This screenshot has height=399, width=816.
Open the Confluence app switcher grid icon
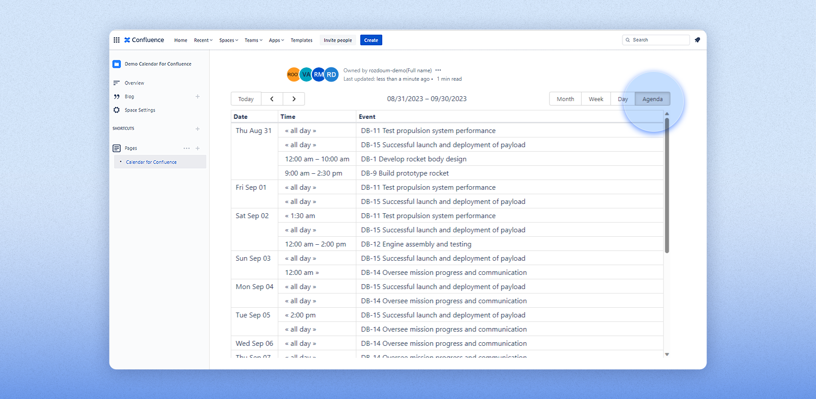pos(117,40)
